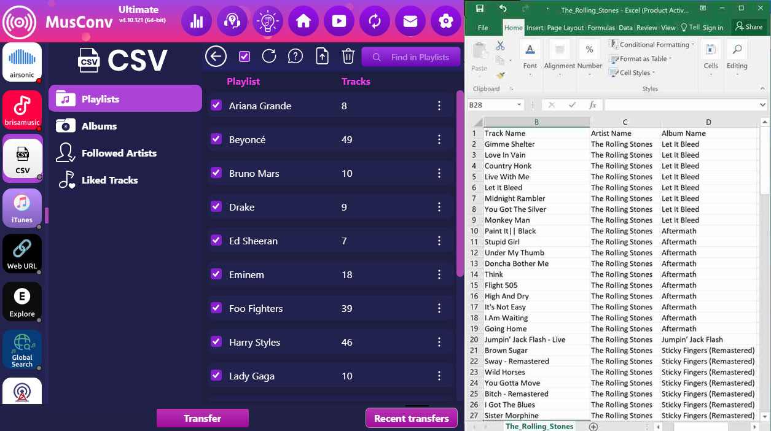Select the brisamusic service in sidebar

[x=22, y=109]
